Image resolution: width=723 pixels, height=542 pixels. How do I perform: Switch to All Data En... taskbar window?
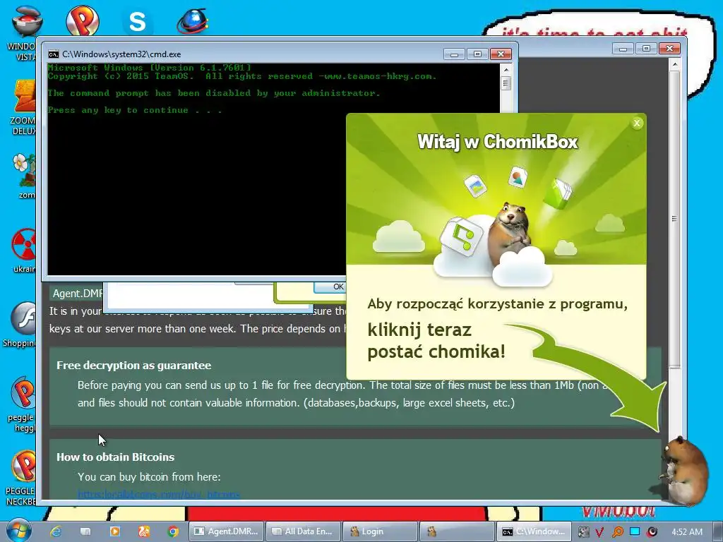304,531
